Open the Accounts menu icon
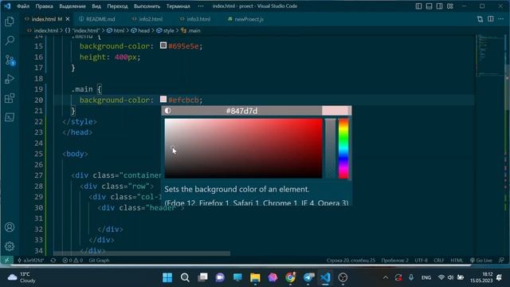Screen dimensions: 510x287 [x=10, y=227]
